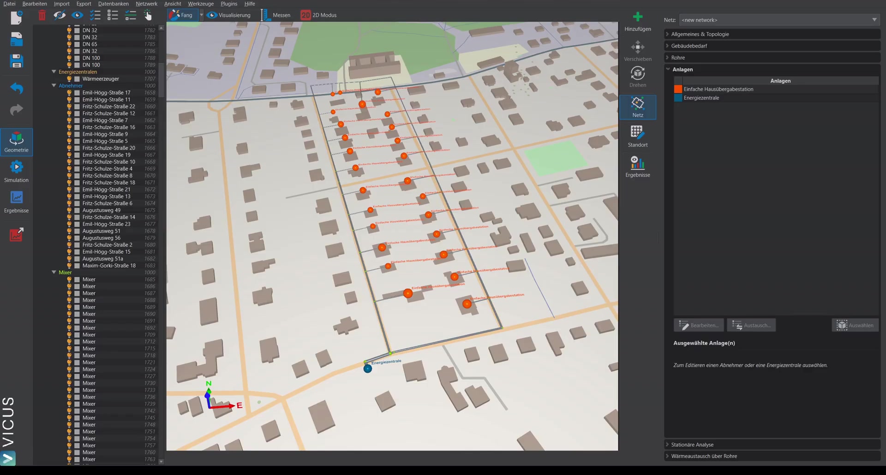Select the Verschieben move tool
Screen dimensions: 886x475
pyautogui.click(x=638, y=51)
